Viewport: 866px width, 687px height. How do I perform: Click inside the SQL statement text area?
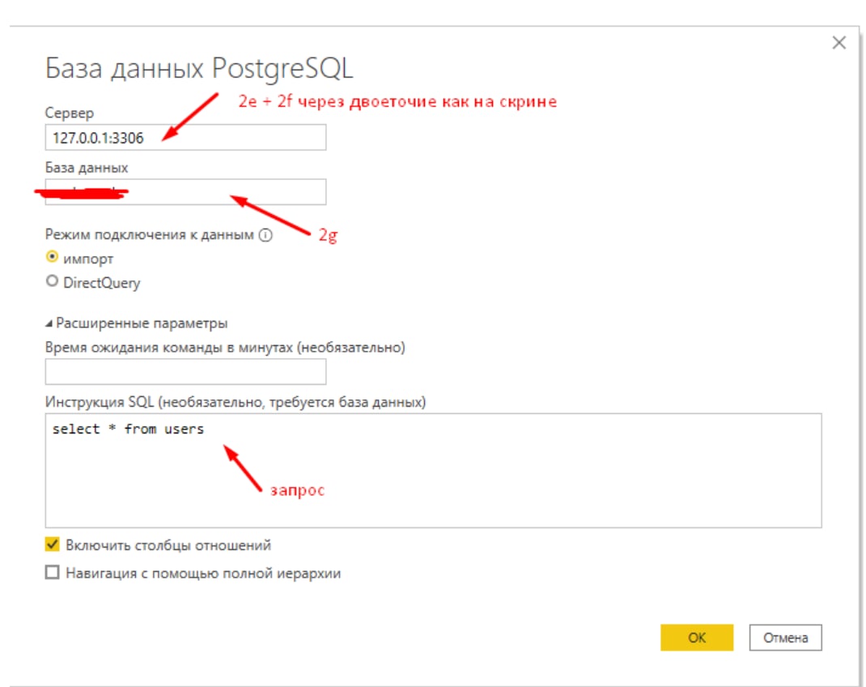[x=434, y=471]
